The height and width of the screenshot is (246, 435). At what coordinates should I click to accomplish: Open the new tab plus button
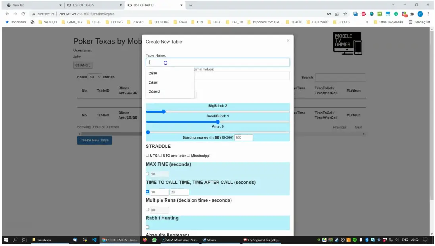coord(191,5)
